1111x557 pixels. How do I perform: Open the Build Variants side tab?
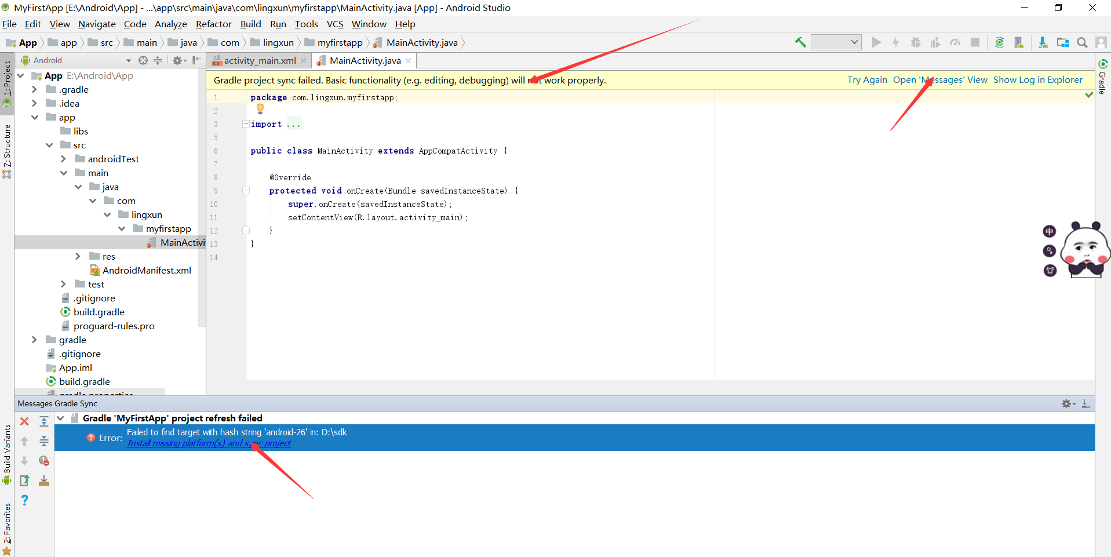tap(7, 455)
